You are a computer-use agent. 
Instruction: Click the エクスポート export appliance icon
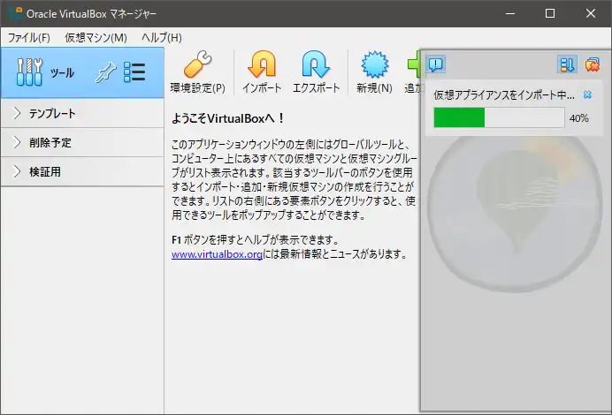point(316,64)
